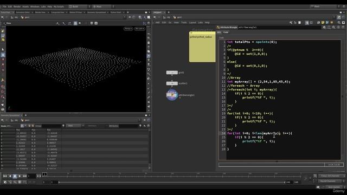Switch to the Geometry Spreadsheet tab
347x195 pixels.
pyautogui.click(x=97, y=12)
